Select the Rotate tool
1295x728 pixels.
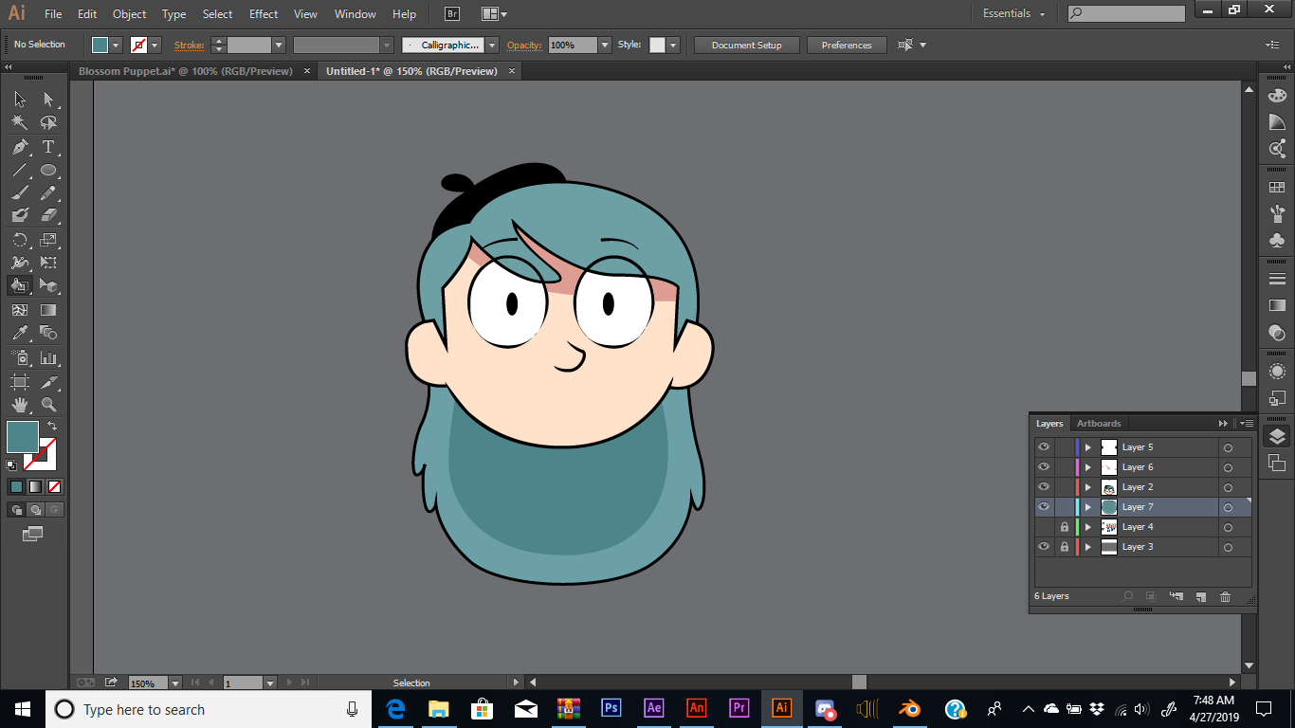(x=20, y=238)
